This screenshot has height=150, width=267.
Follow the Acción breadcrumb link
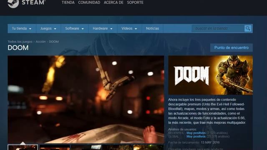click(x=40, y=42)
